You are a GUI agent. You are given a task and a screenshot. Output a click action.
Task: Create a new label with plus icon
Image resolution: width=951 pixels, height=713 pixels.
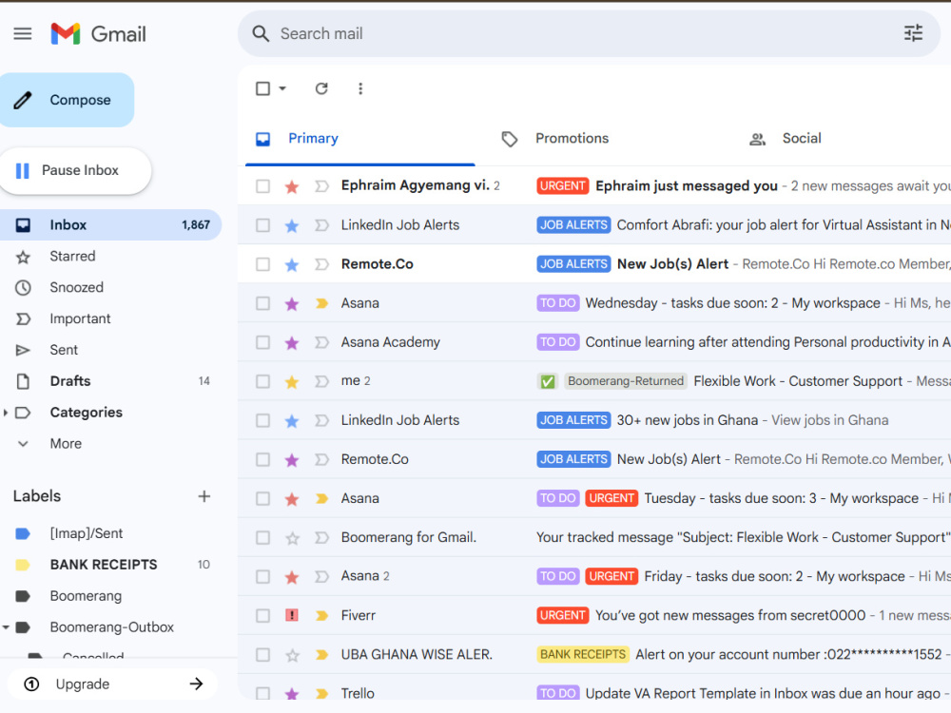point(204,496)
